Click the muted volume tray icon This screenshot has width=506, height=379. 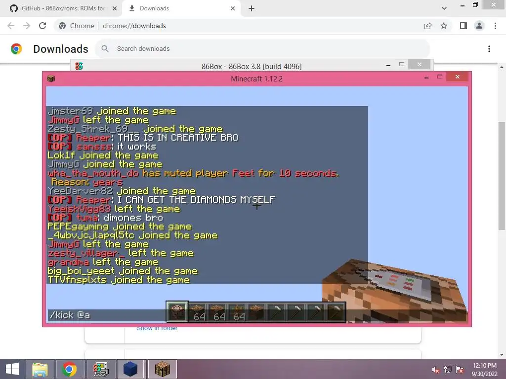436,370
